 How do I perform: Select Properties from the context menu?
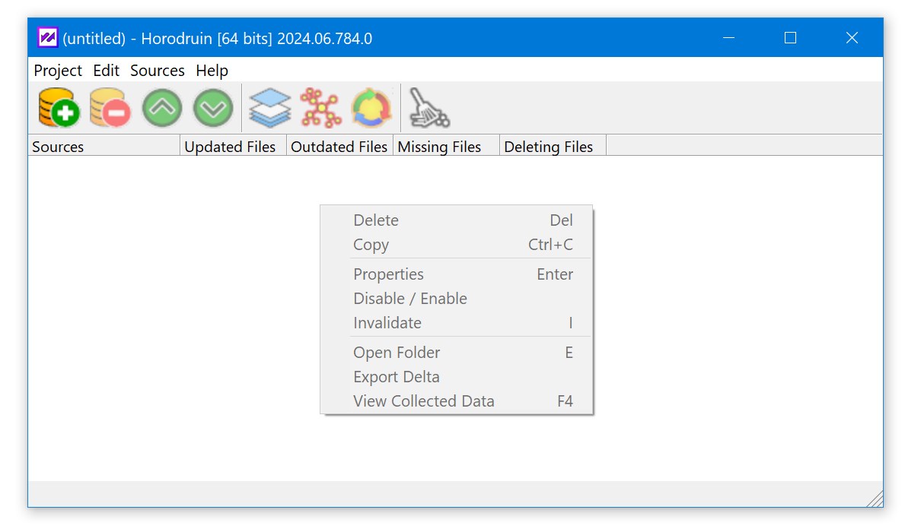388,274
